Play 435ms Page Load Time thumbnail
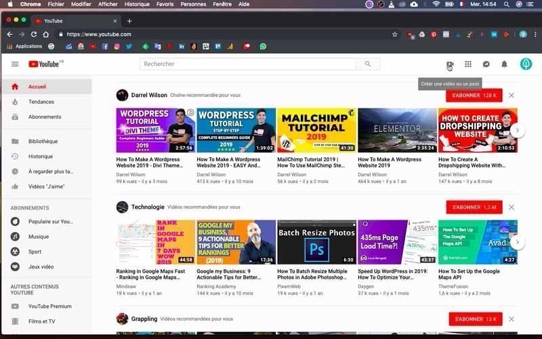 [x=397, y=242]
